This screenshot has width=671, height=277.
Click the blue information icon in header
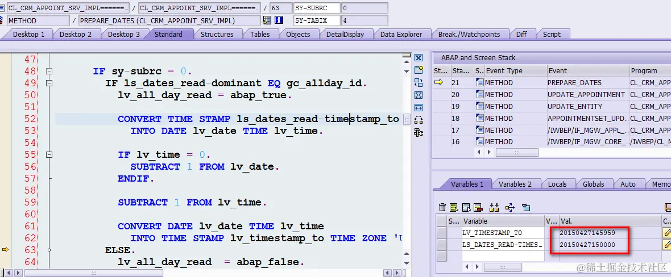[279, 20]
